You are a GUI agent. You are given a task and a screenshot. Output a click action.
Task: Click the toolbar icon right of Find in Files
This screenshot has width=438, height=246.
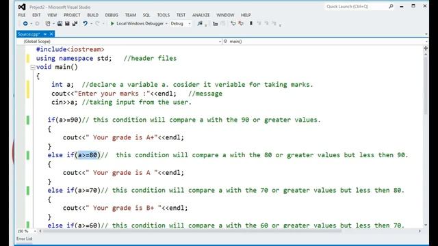(x=215, y=24)
